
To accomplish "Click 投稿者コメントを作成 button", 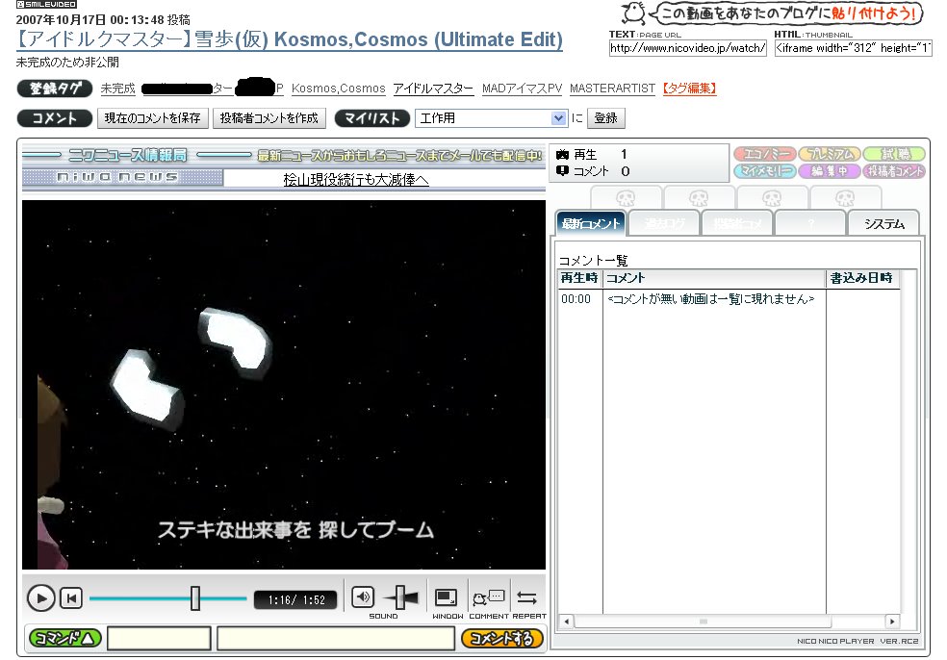I will point(269,118).
